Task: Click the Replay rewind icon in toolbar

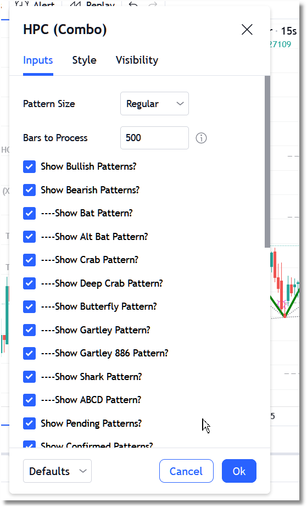Action: pyautogui.click(x=75, y=4)
